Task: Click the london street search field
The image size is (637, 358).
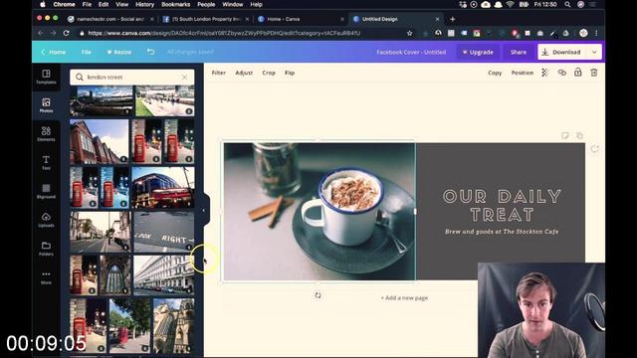Action: tap(132, 78)
